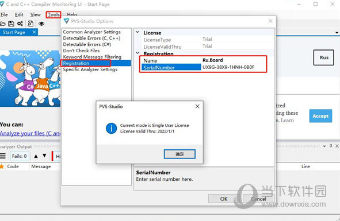Toggle the eye monitoring toolbar icon
This screenshot has width=340, height=221.
(41, 24)
